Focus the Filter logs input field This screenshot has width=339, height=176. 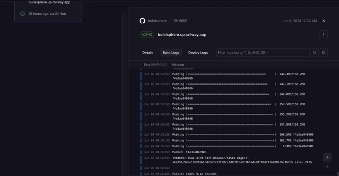tap(263, 53)
